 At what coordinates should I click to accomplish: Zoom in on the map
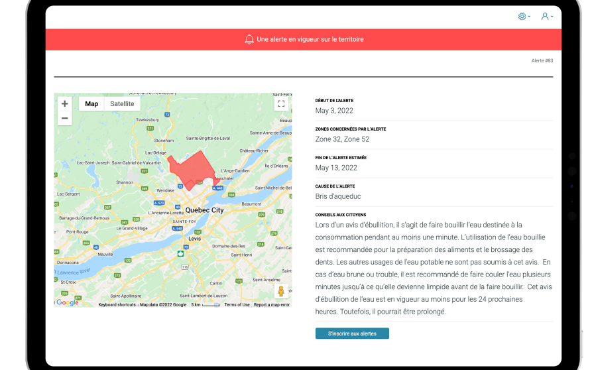coord(64,104)
